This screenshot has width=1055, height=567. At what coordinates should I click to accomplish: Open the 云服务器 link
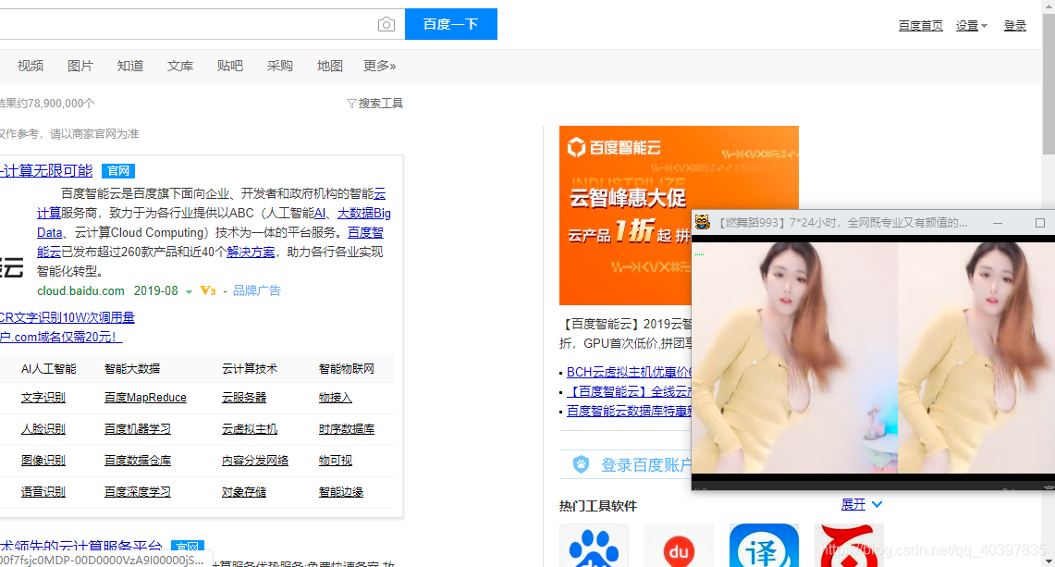pos(244,398)
